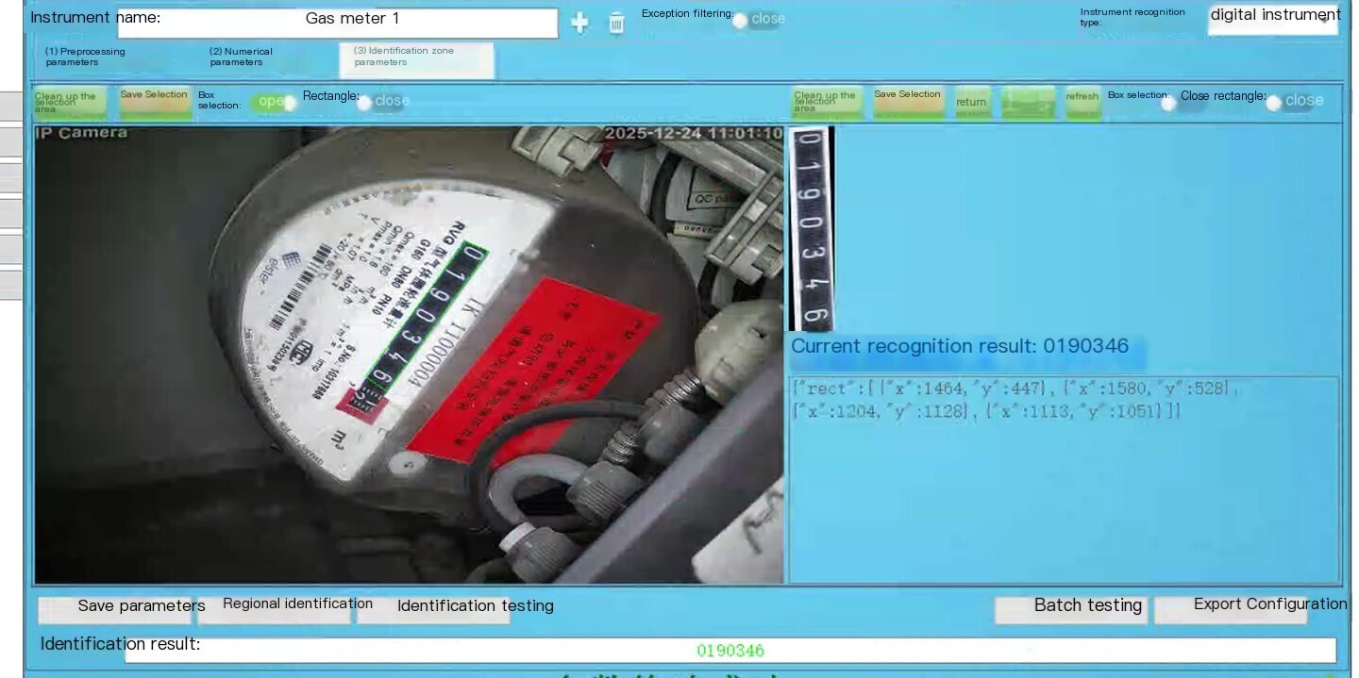Image resolution: width=1359 pixels, height=678 pixels.
Task: Click the Batch testing button
Action: point(1071,609)
